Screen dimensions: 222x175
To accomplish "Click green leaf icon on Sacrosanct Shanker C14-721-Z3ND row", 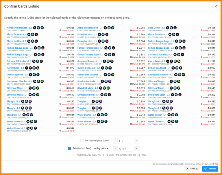I will [42, 81].
